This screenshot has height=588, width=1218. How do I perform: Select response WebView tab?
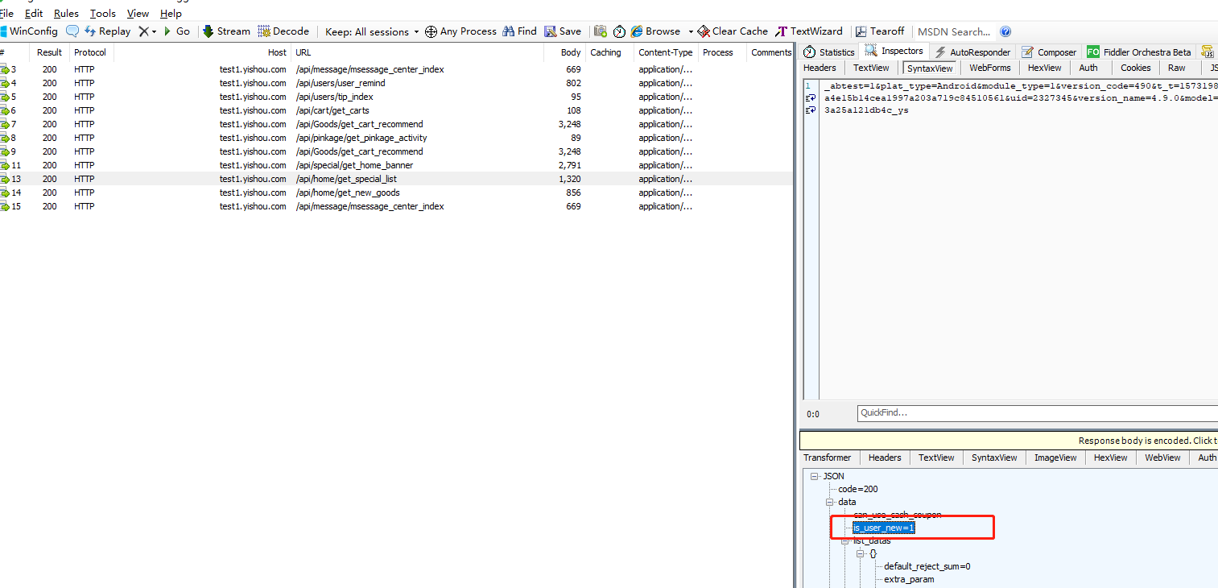[x=1162, y=458]
